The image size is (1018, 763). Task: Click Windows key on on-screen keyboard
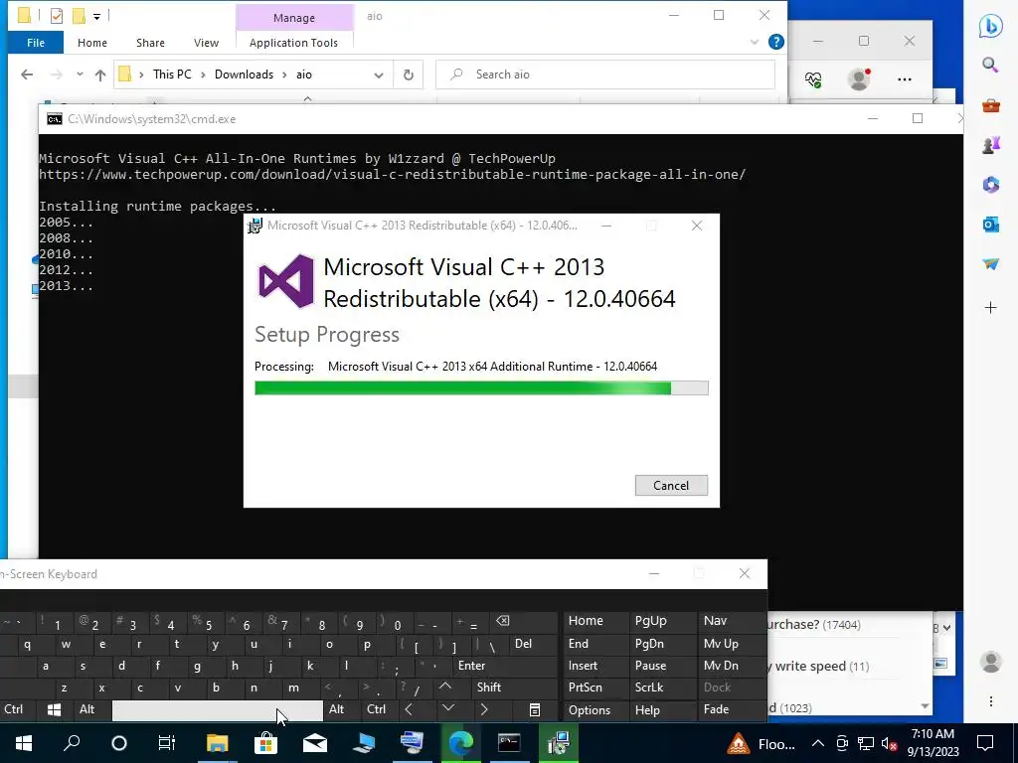coord(54,709)
